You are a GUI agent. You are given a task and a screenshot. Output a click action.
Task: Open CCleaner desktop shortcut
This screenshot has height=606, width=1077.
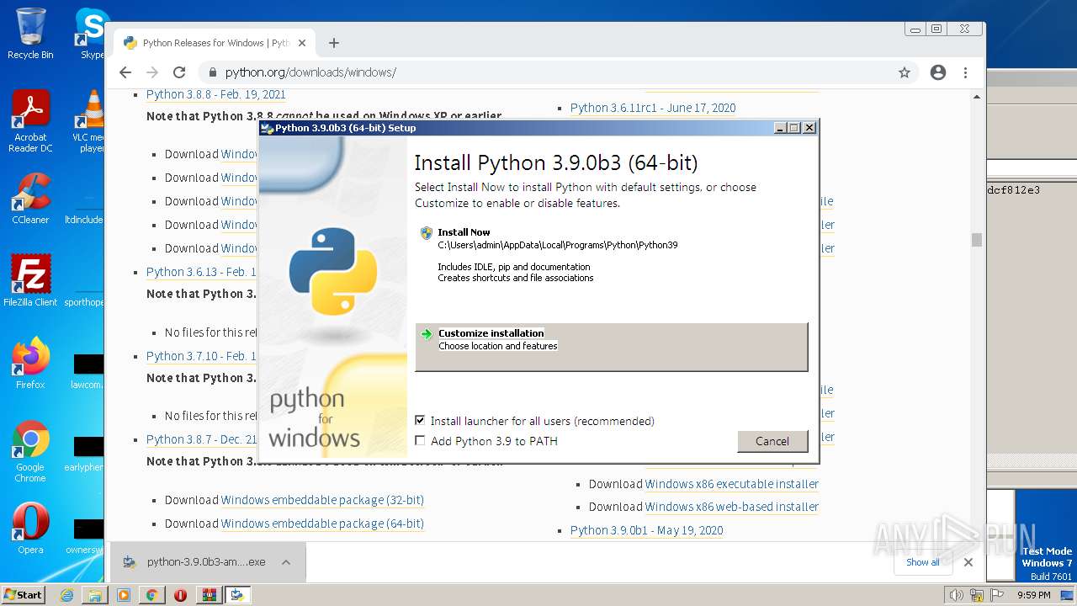click(30, 199)
